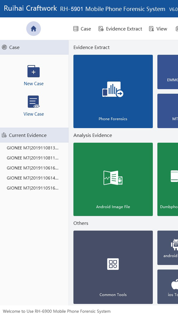
Task: Open the Android Image File tile
Action: coord(113,179)
